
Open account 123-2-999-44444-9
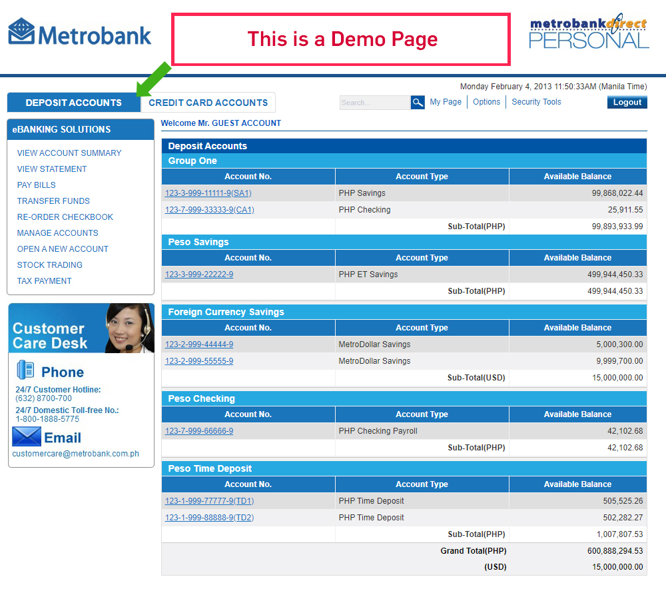pyautogui.click(x=198, y=344)
